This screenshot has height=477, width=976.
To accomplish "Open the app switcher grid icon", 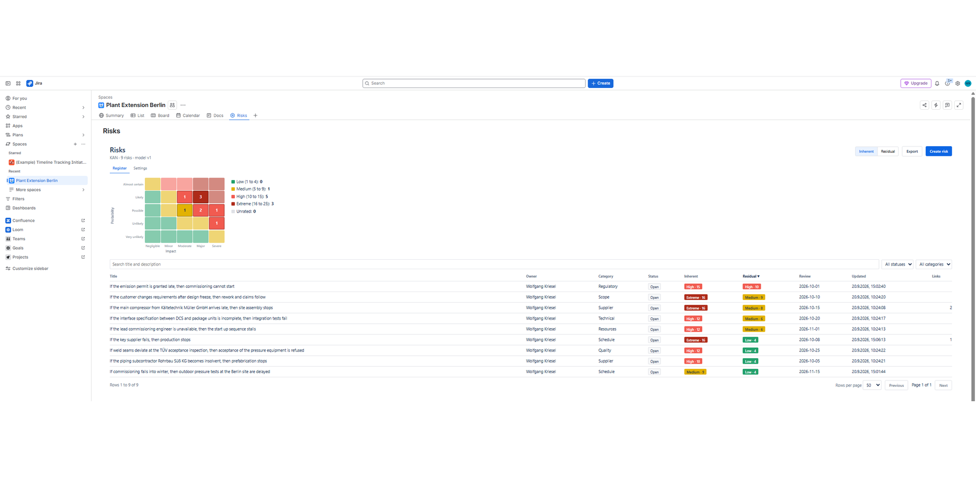I will [x=18, y=83].
